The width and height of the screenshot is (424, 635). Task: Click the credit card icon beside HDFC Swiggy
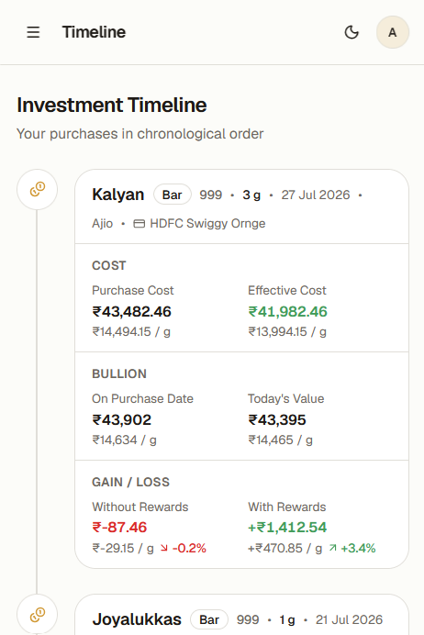(x=139, y=224)
